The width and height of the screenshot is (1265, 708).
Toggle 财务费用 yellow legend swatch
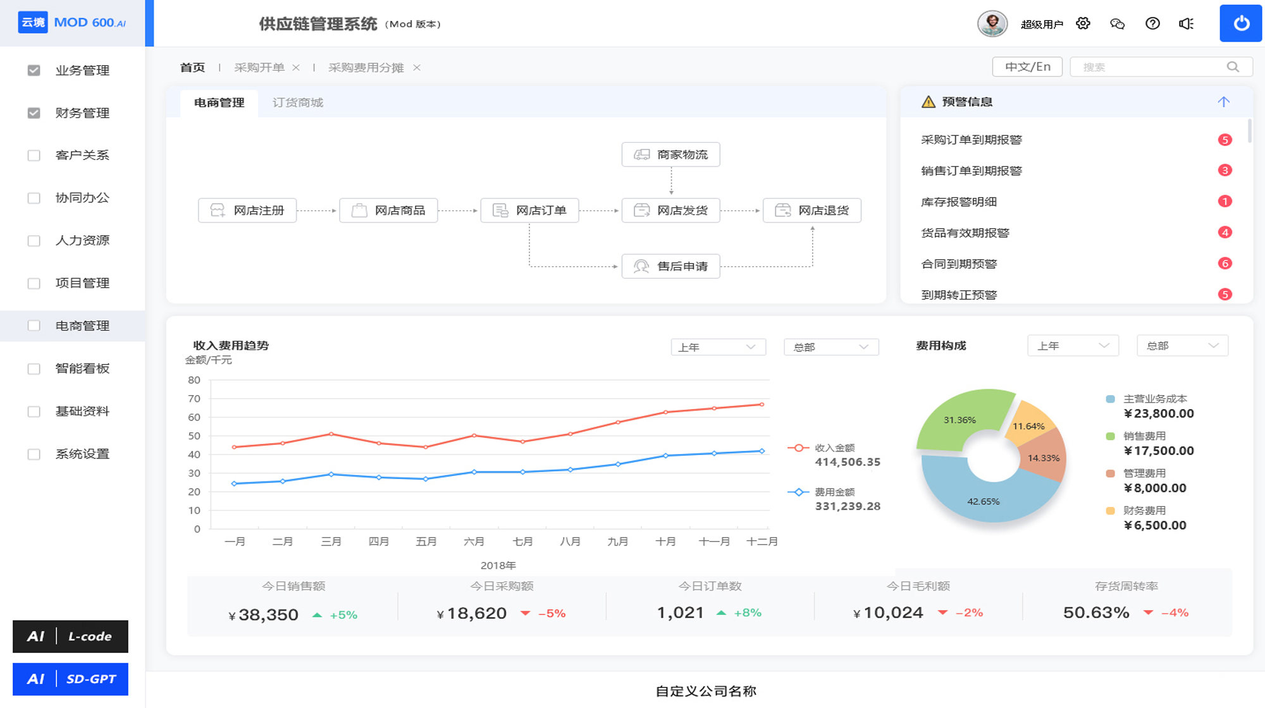(1110, 511)
